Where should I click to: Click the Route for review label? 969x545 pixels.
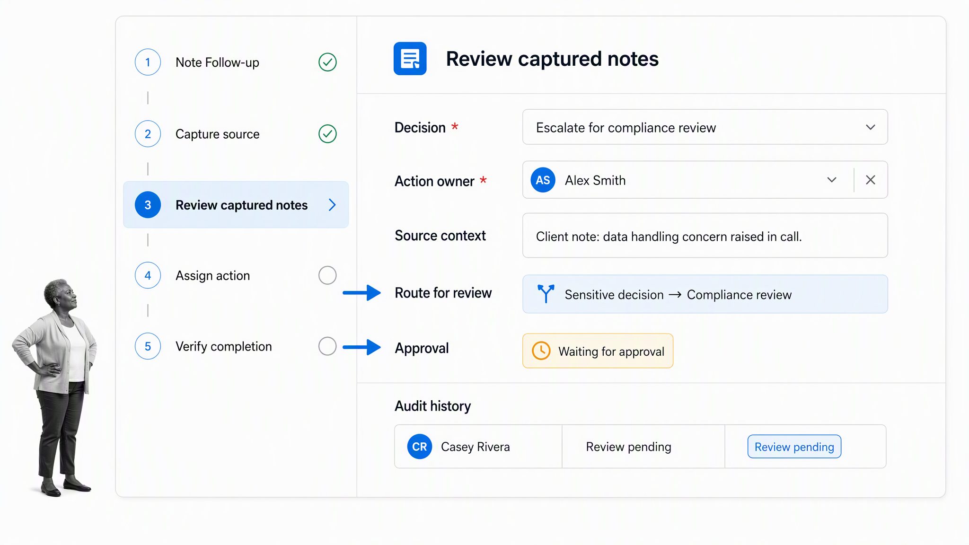pyautogui.click(x=443, y=293)
